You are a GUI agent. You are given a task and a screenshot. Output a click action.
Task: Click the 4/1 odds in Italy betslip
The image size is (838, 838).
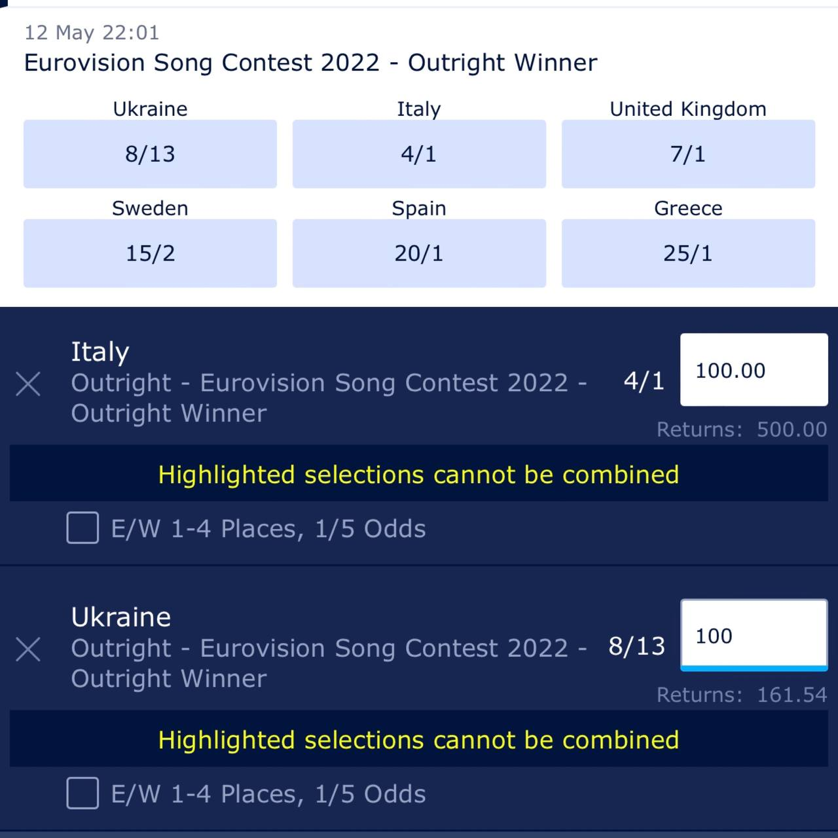[x=644, y=380]
